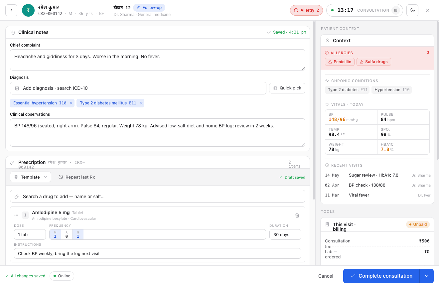Click the Consultation fee ₹500 line
This screenshot has width=439, height=286.
(x=377, y=243)
